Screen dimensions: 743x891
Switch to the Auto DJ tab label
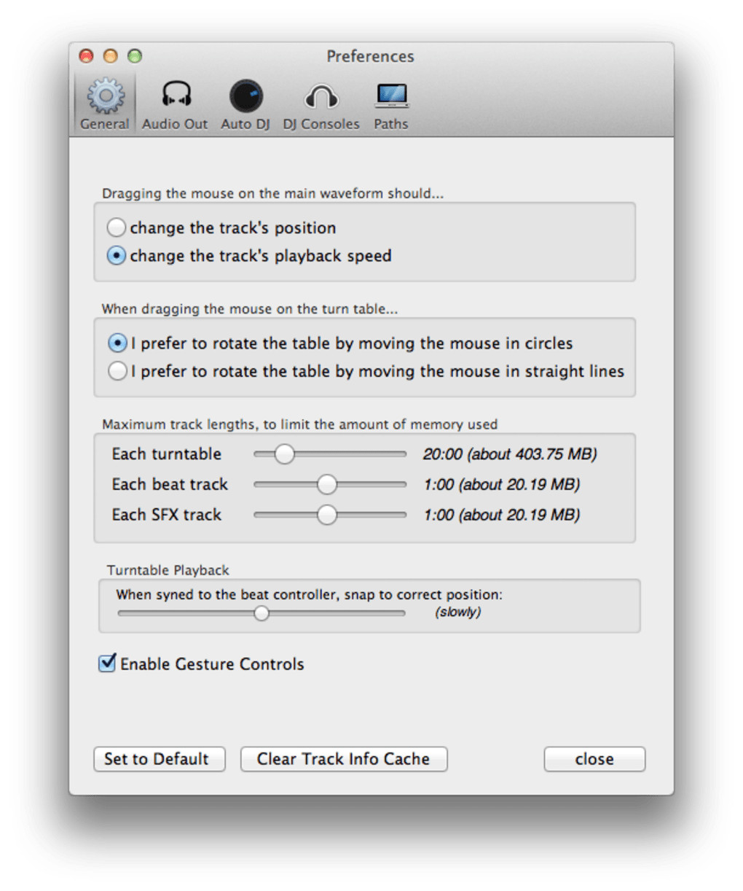point(245,124)
